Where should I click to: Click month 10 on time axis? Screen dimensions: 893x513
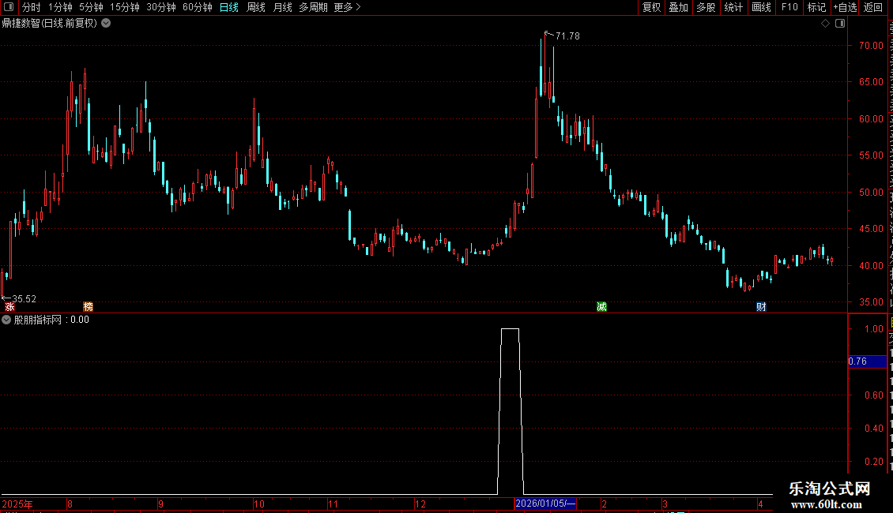(x=259, y=504)
